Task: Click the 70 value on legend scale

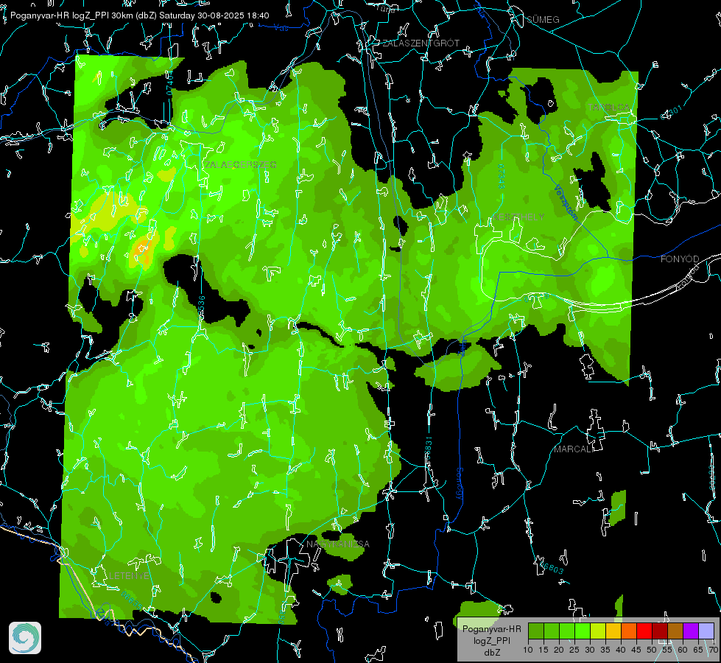Action: click(713, 650)
